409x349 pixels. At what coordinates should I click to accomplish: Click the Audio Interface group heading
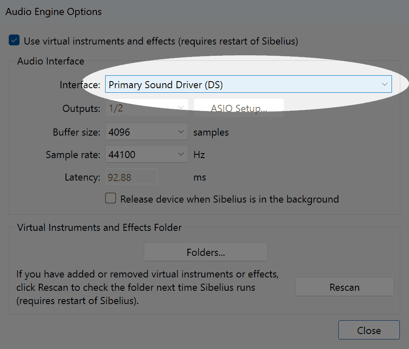pos(50,61)
